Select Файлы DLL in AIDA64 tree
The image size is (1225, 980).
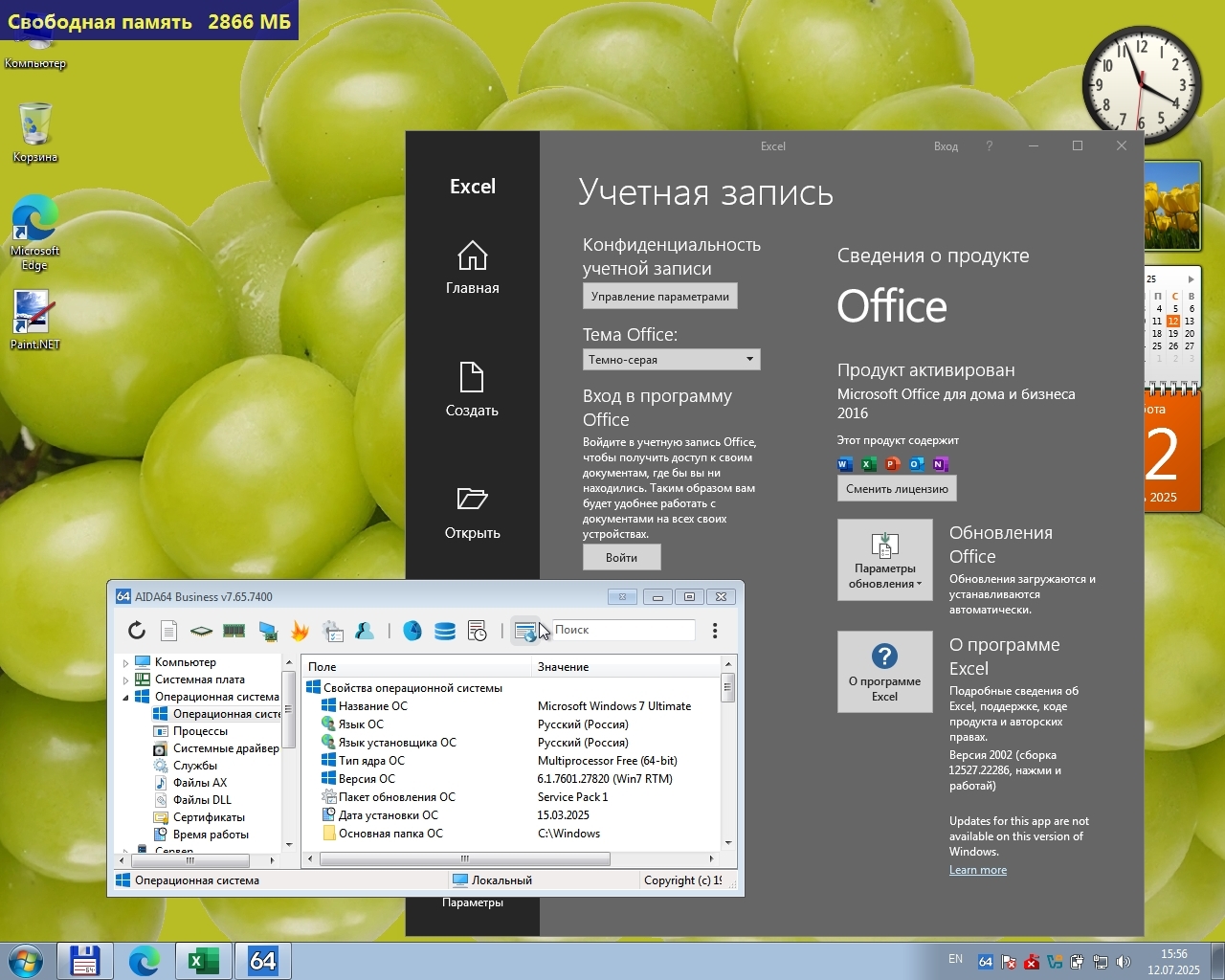pos(201,800)
